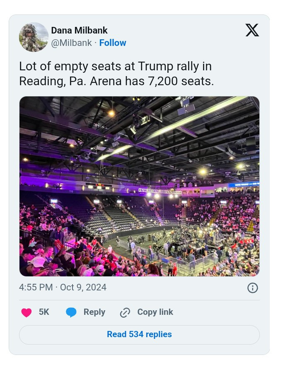Open the Dana Milbank display name
The width and height of the screenshot is (288, 369).
pyautogui.click(x=79, y=31)
